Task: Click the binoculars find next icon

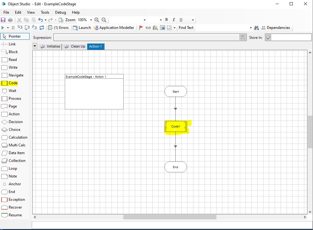Action: 257,28
